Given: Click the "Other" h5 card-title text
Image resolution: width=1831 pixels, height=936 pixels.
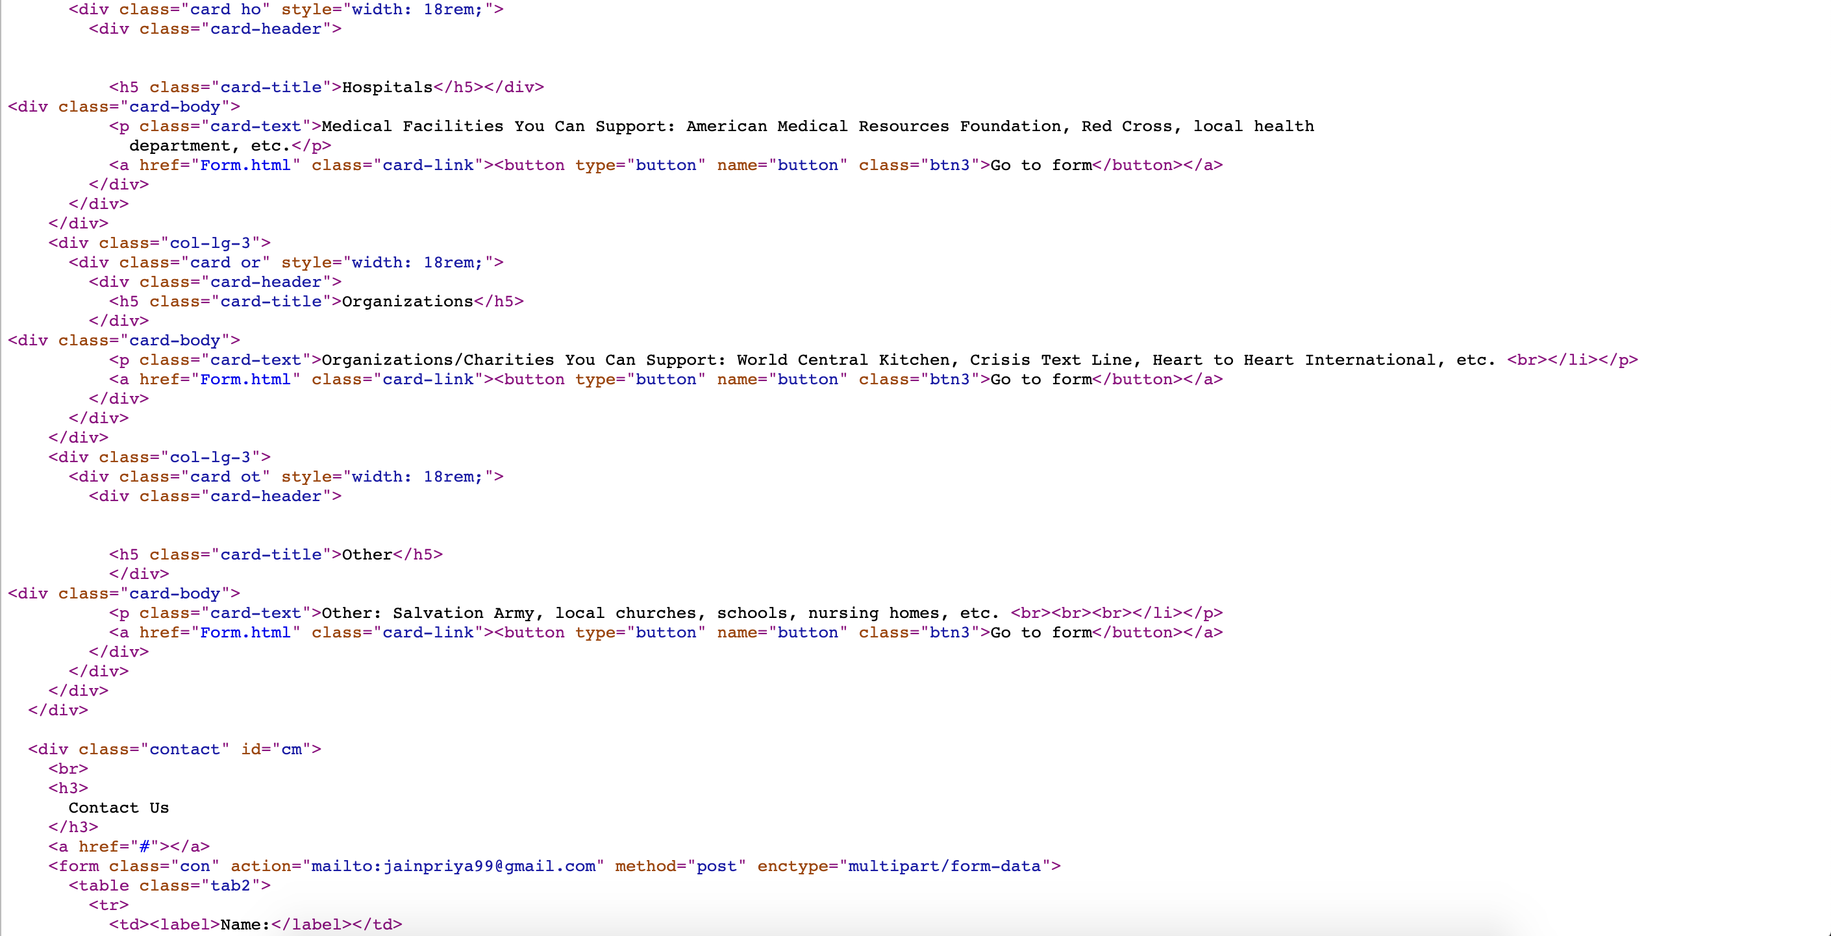Looking at the screenshot, I should point(367,554).
